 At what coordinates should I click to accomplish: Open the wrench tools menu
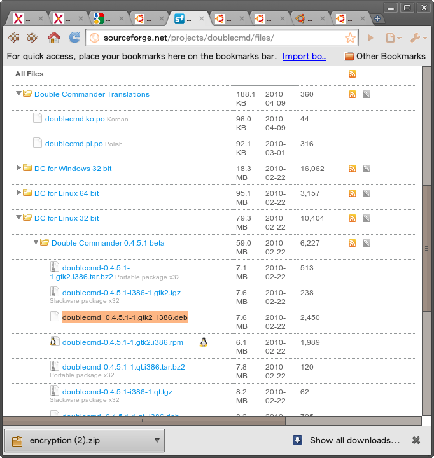(x=418, y=38)
